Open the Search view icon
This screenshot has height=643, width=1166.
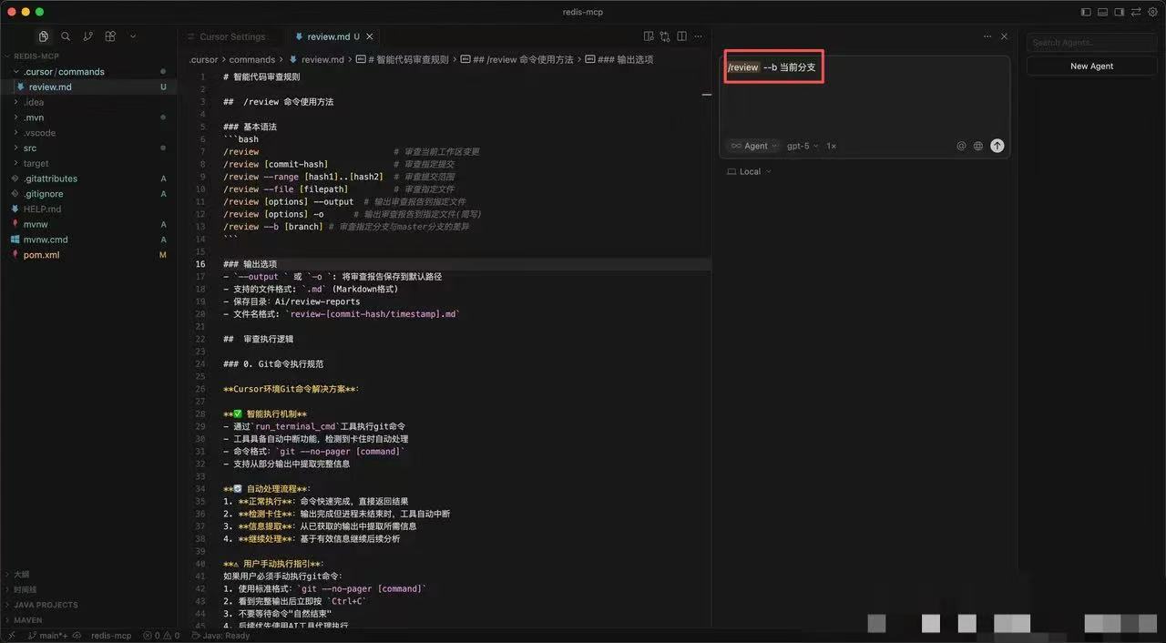66,36
